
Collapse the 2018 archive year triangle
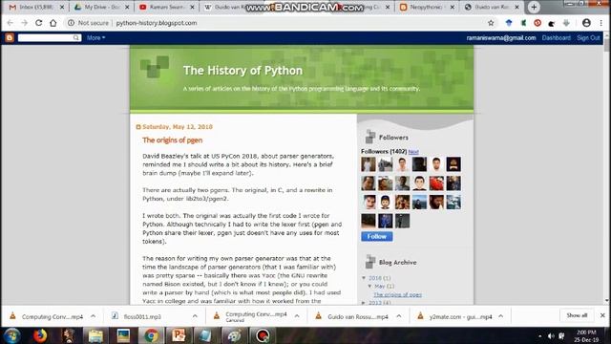point(364,278)
